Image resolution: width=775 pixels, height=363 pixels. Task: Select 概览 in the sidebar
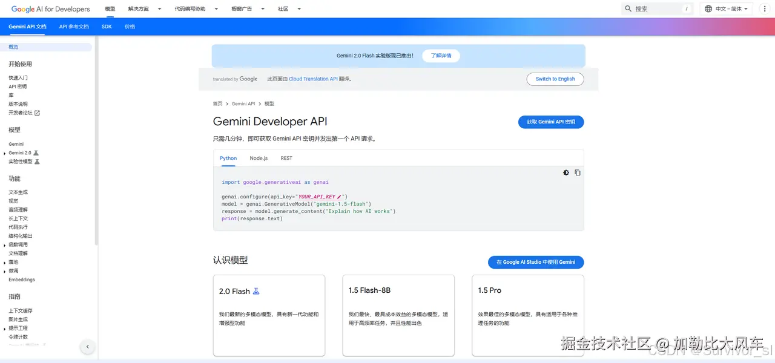click(46, 47)
